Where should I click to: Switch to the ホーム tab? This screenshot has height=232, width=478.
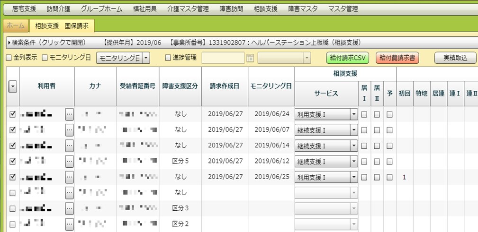tap(16, 26)
